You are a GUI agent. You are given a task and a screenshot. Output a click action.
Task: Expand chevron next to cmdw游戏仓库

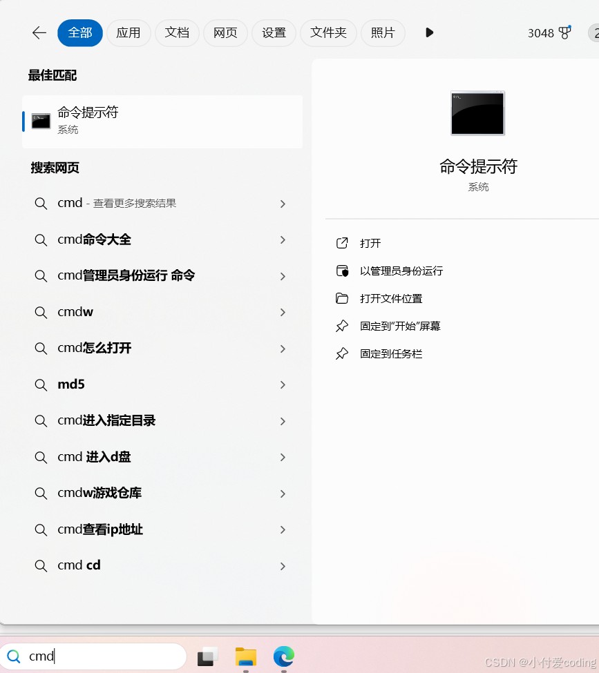click(283, 494)
